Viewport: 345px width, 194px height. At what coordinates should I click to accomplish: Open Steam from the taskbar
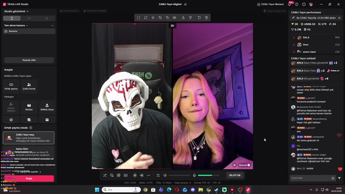pos(216,190)
